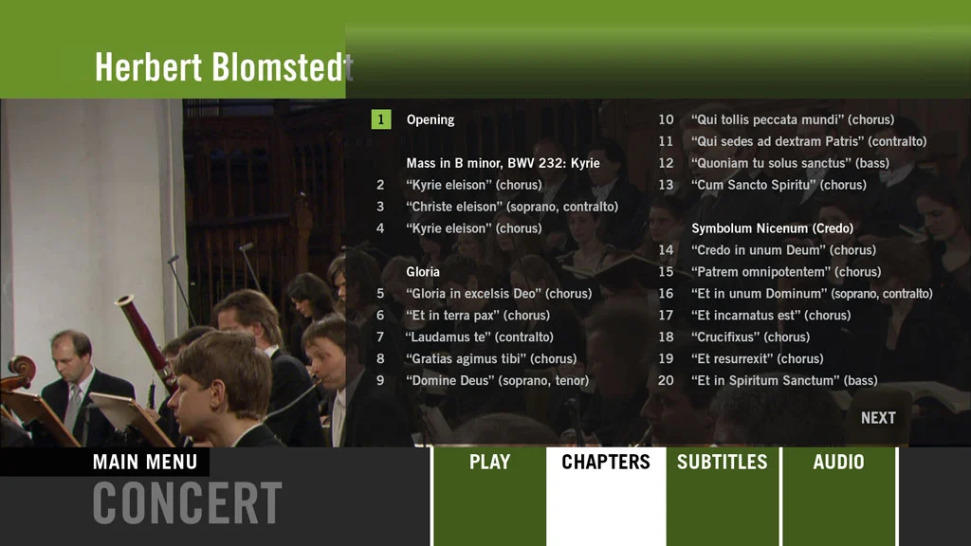This screenshot has width=971, height=546.
Task: Click the Herbert Blomstedt title
Action: tap(224, 67)
